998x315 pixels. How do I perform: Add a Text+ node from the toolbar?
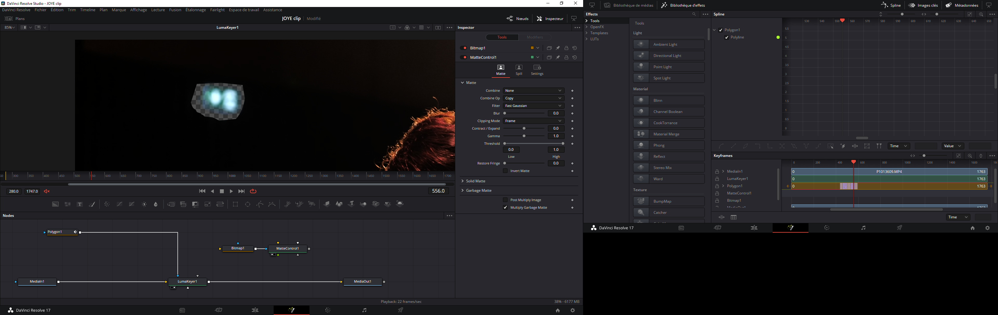coord(80,204)
